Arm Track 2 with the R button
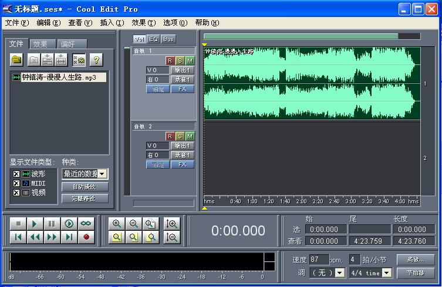 (170, 136)
